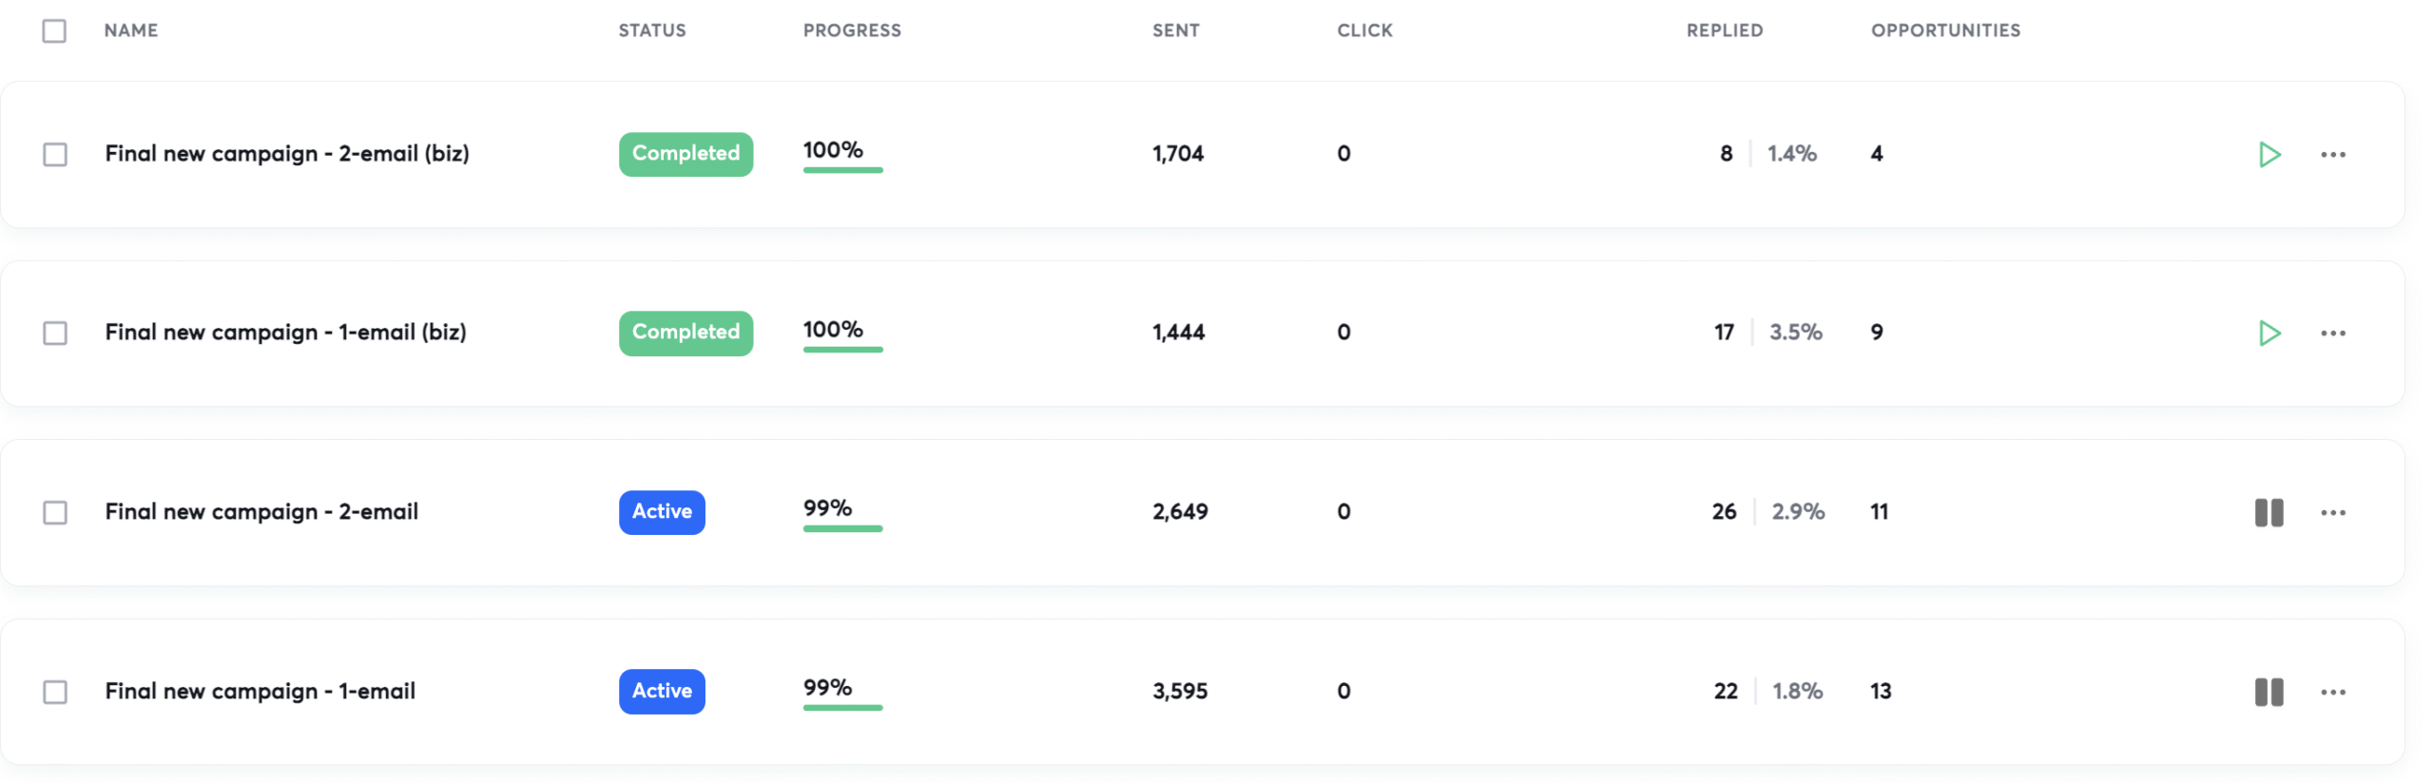The image size is (2434, 782).
Task: Check the 1-email (biz) campaign checkbox
Action: tap(55, 333)
